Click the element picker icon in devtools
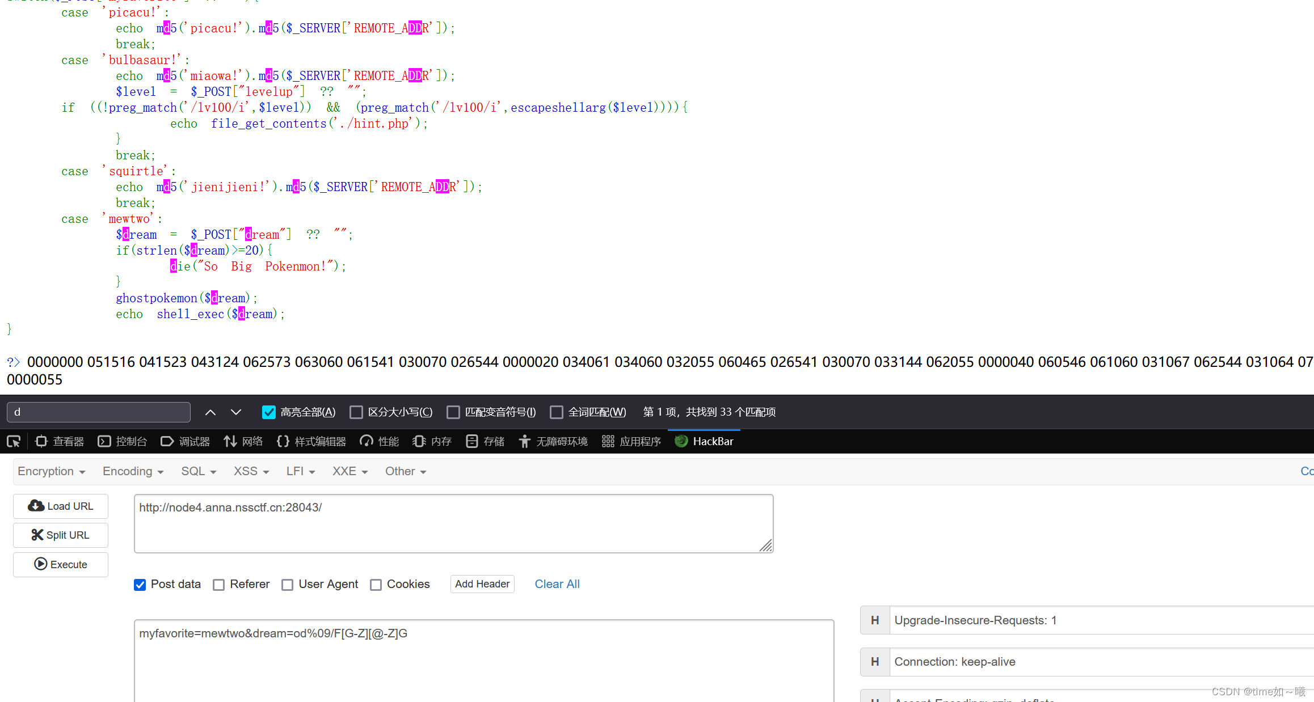 pos(14,441)
